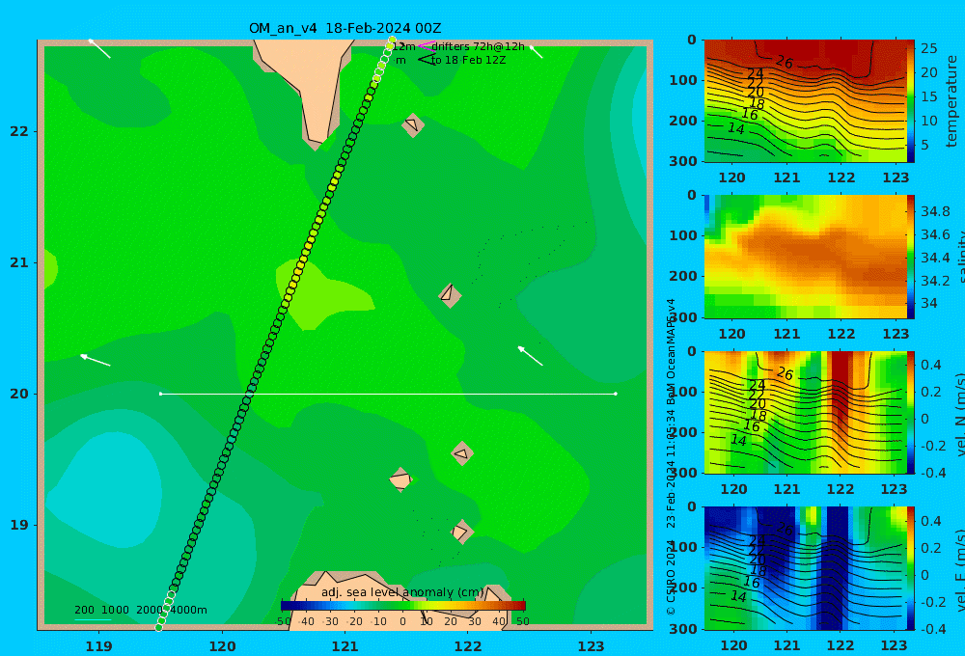Open the vel. E (m/s) section panel
965x656 pixels.
[x=805, y=568]
